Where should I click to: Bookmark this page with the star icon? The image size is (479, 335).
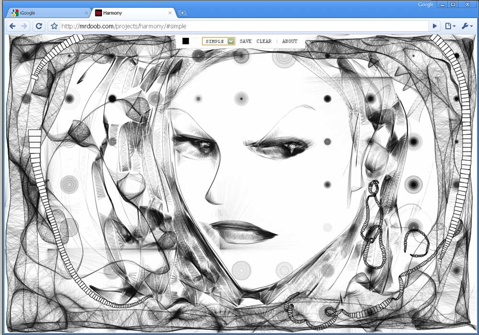pyautogui.click(x=54, y=26)
